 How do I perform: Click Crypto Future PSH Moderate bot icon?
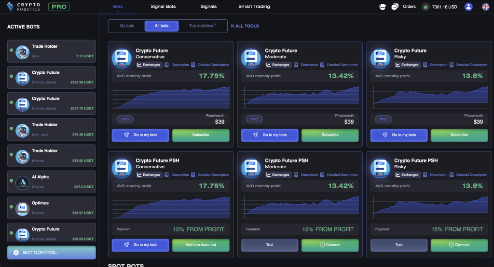point(251,168)
